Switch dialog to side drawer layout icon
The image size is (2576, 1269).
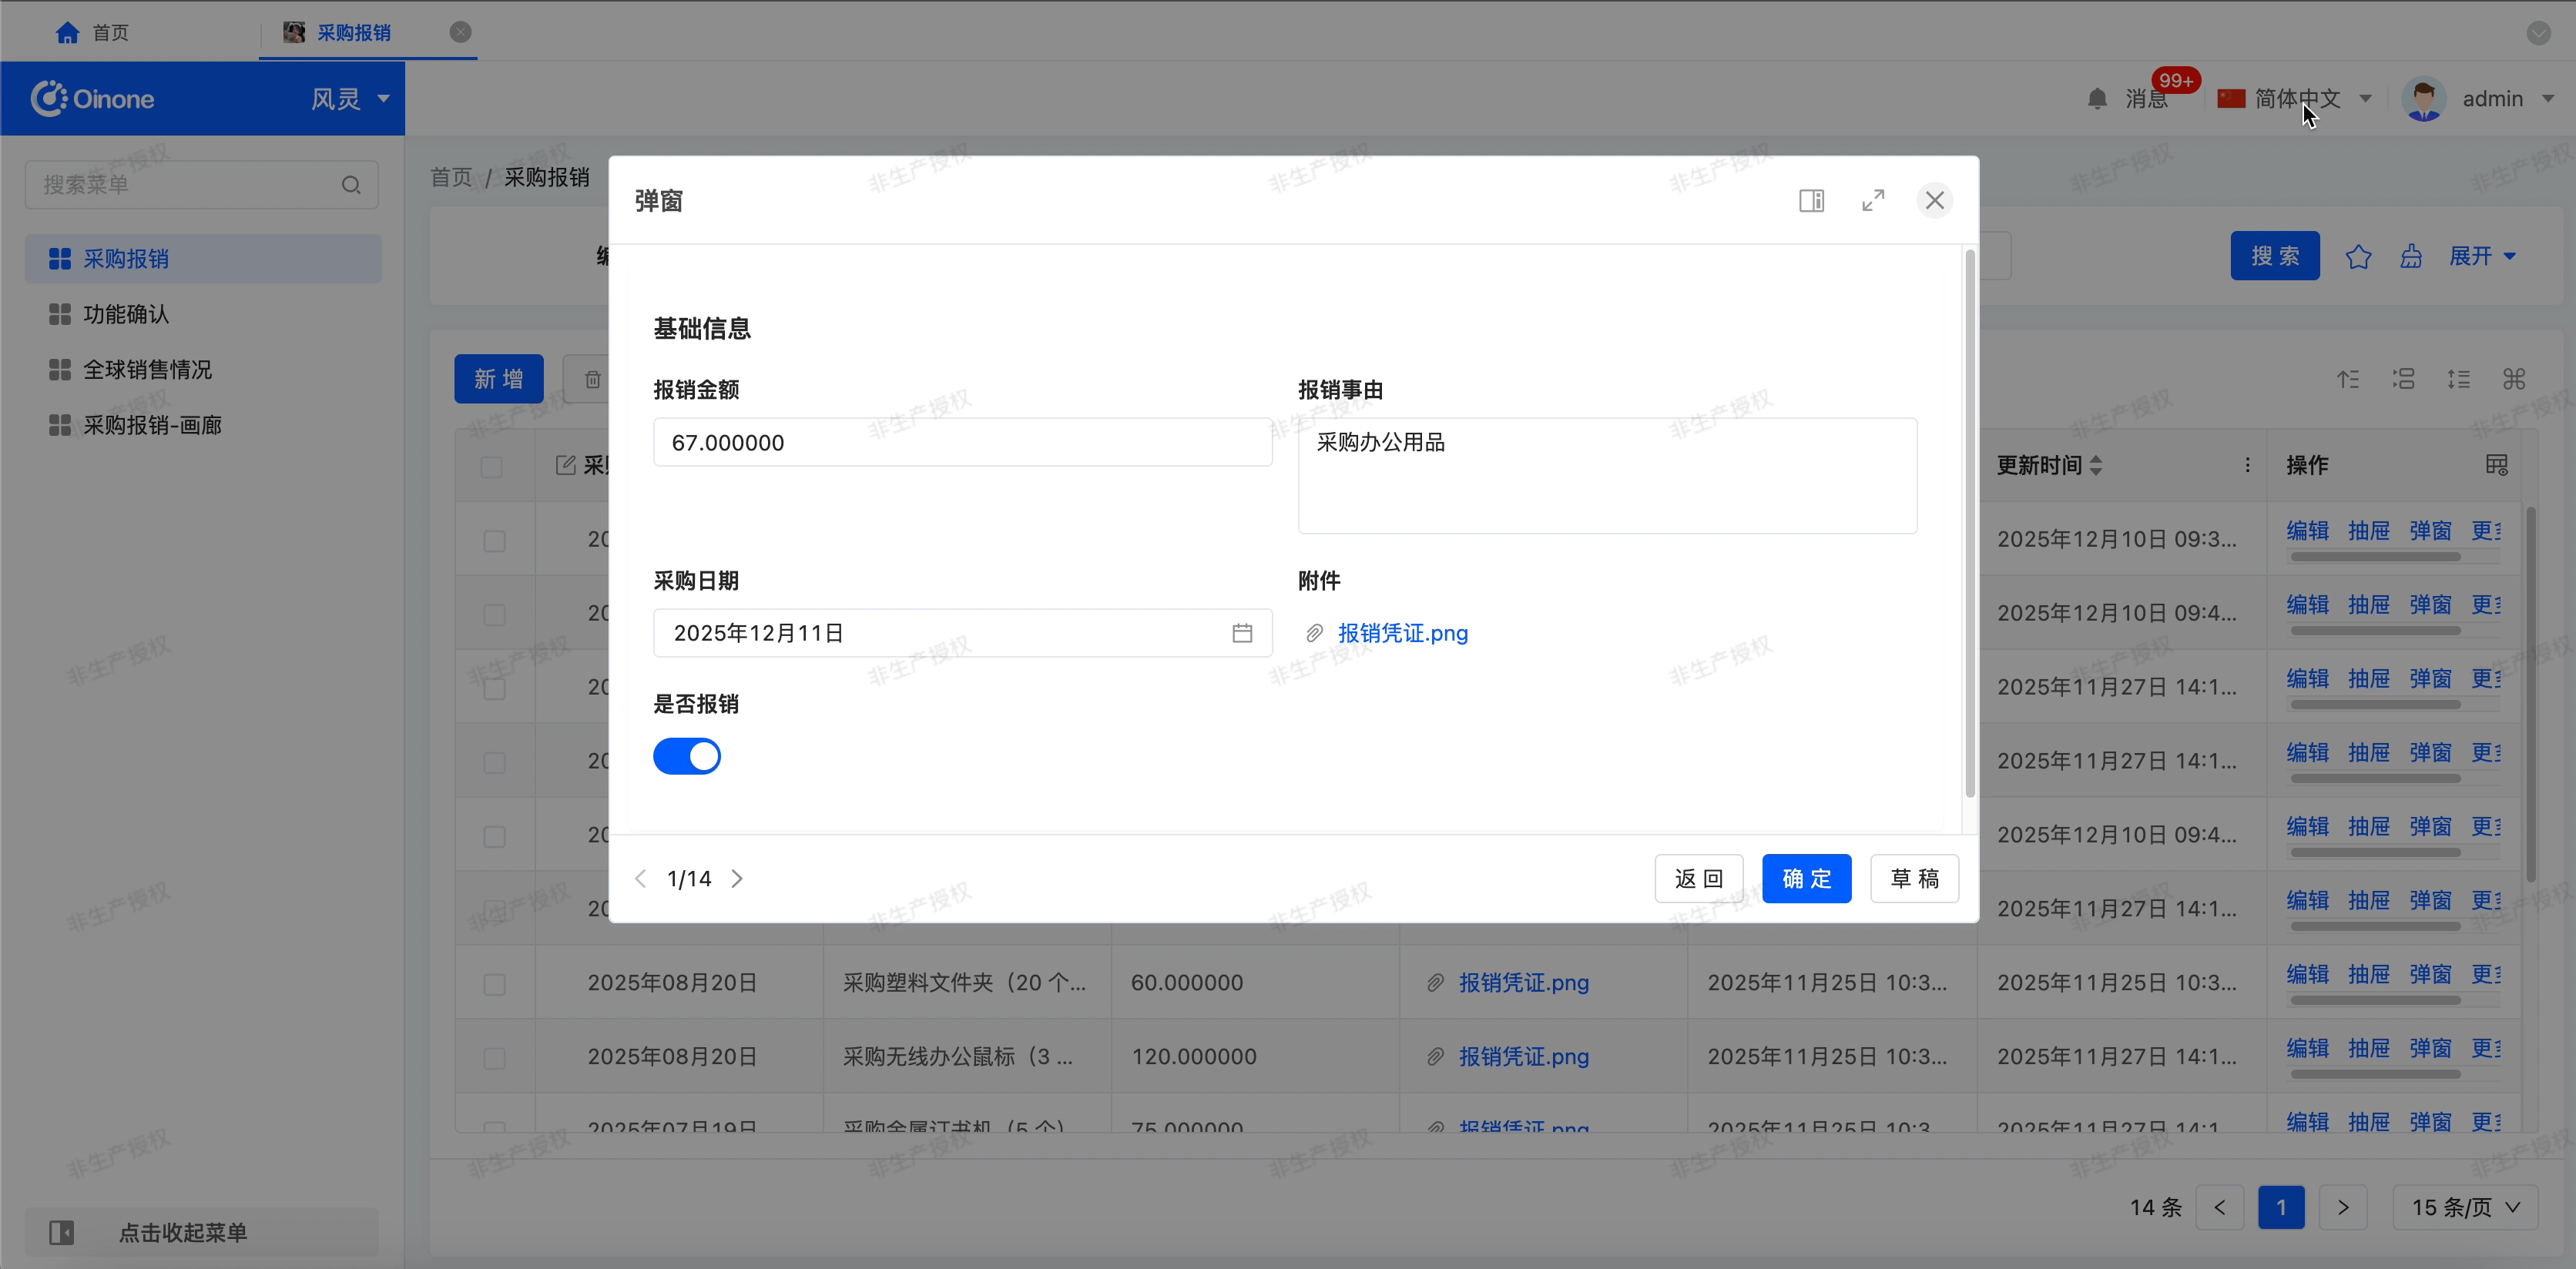1811,201
